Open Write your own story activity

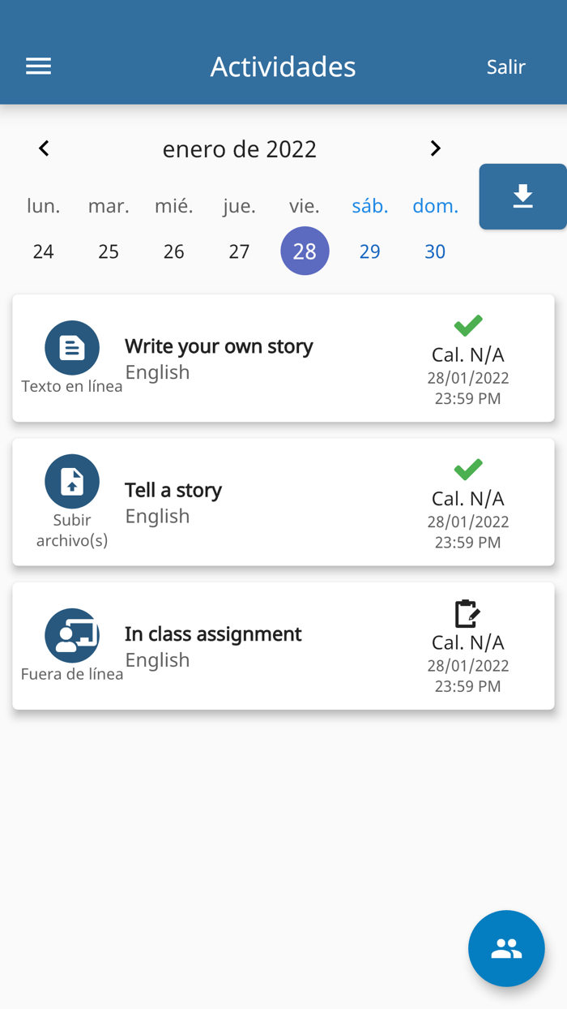pos(219,347)
